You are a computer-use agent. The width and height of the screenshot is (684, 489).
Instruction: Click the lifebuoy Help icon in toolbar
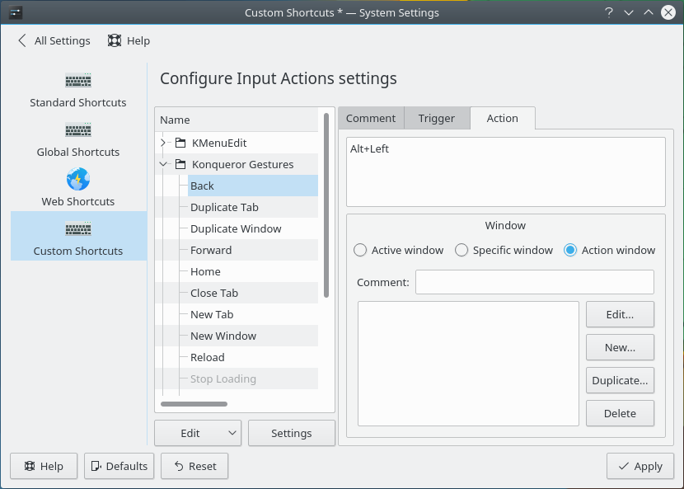point(115,40)
